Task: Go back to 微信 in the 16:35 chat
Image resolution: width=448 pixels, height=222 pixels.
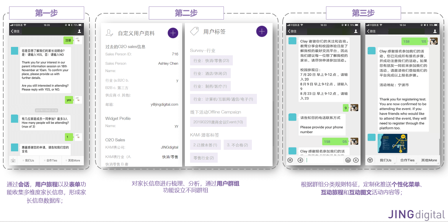Action: click(15, 31)
